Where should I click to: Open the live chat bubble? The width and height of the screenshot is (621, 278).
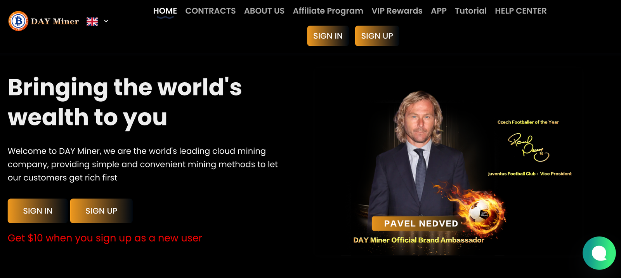599,253
